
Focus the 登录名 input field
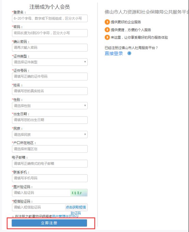50,18
